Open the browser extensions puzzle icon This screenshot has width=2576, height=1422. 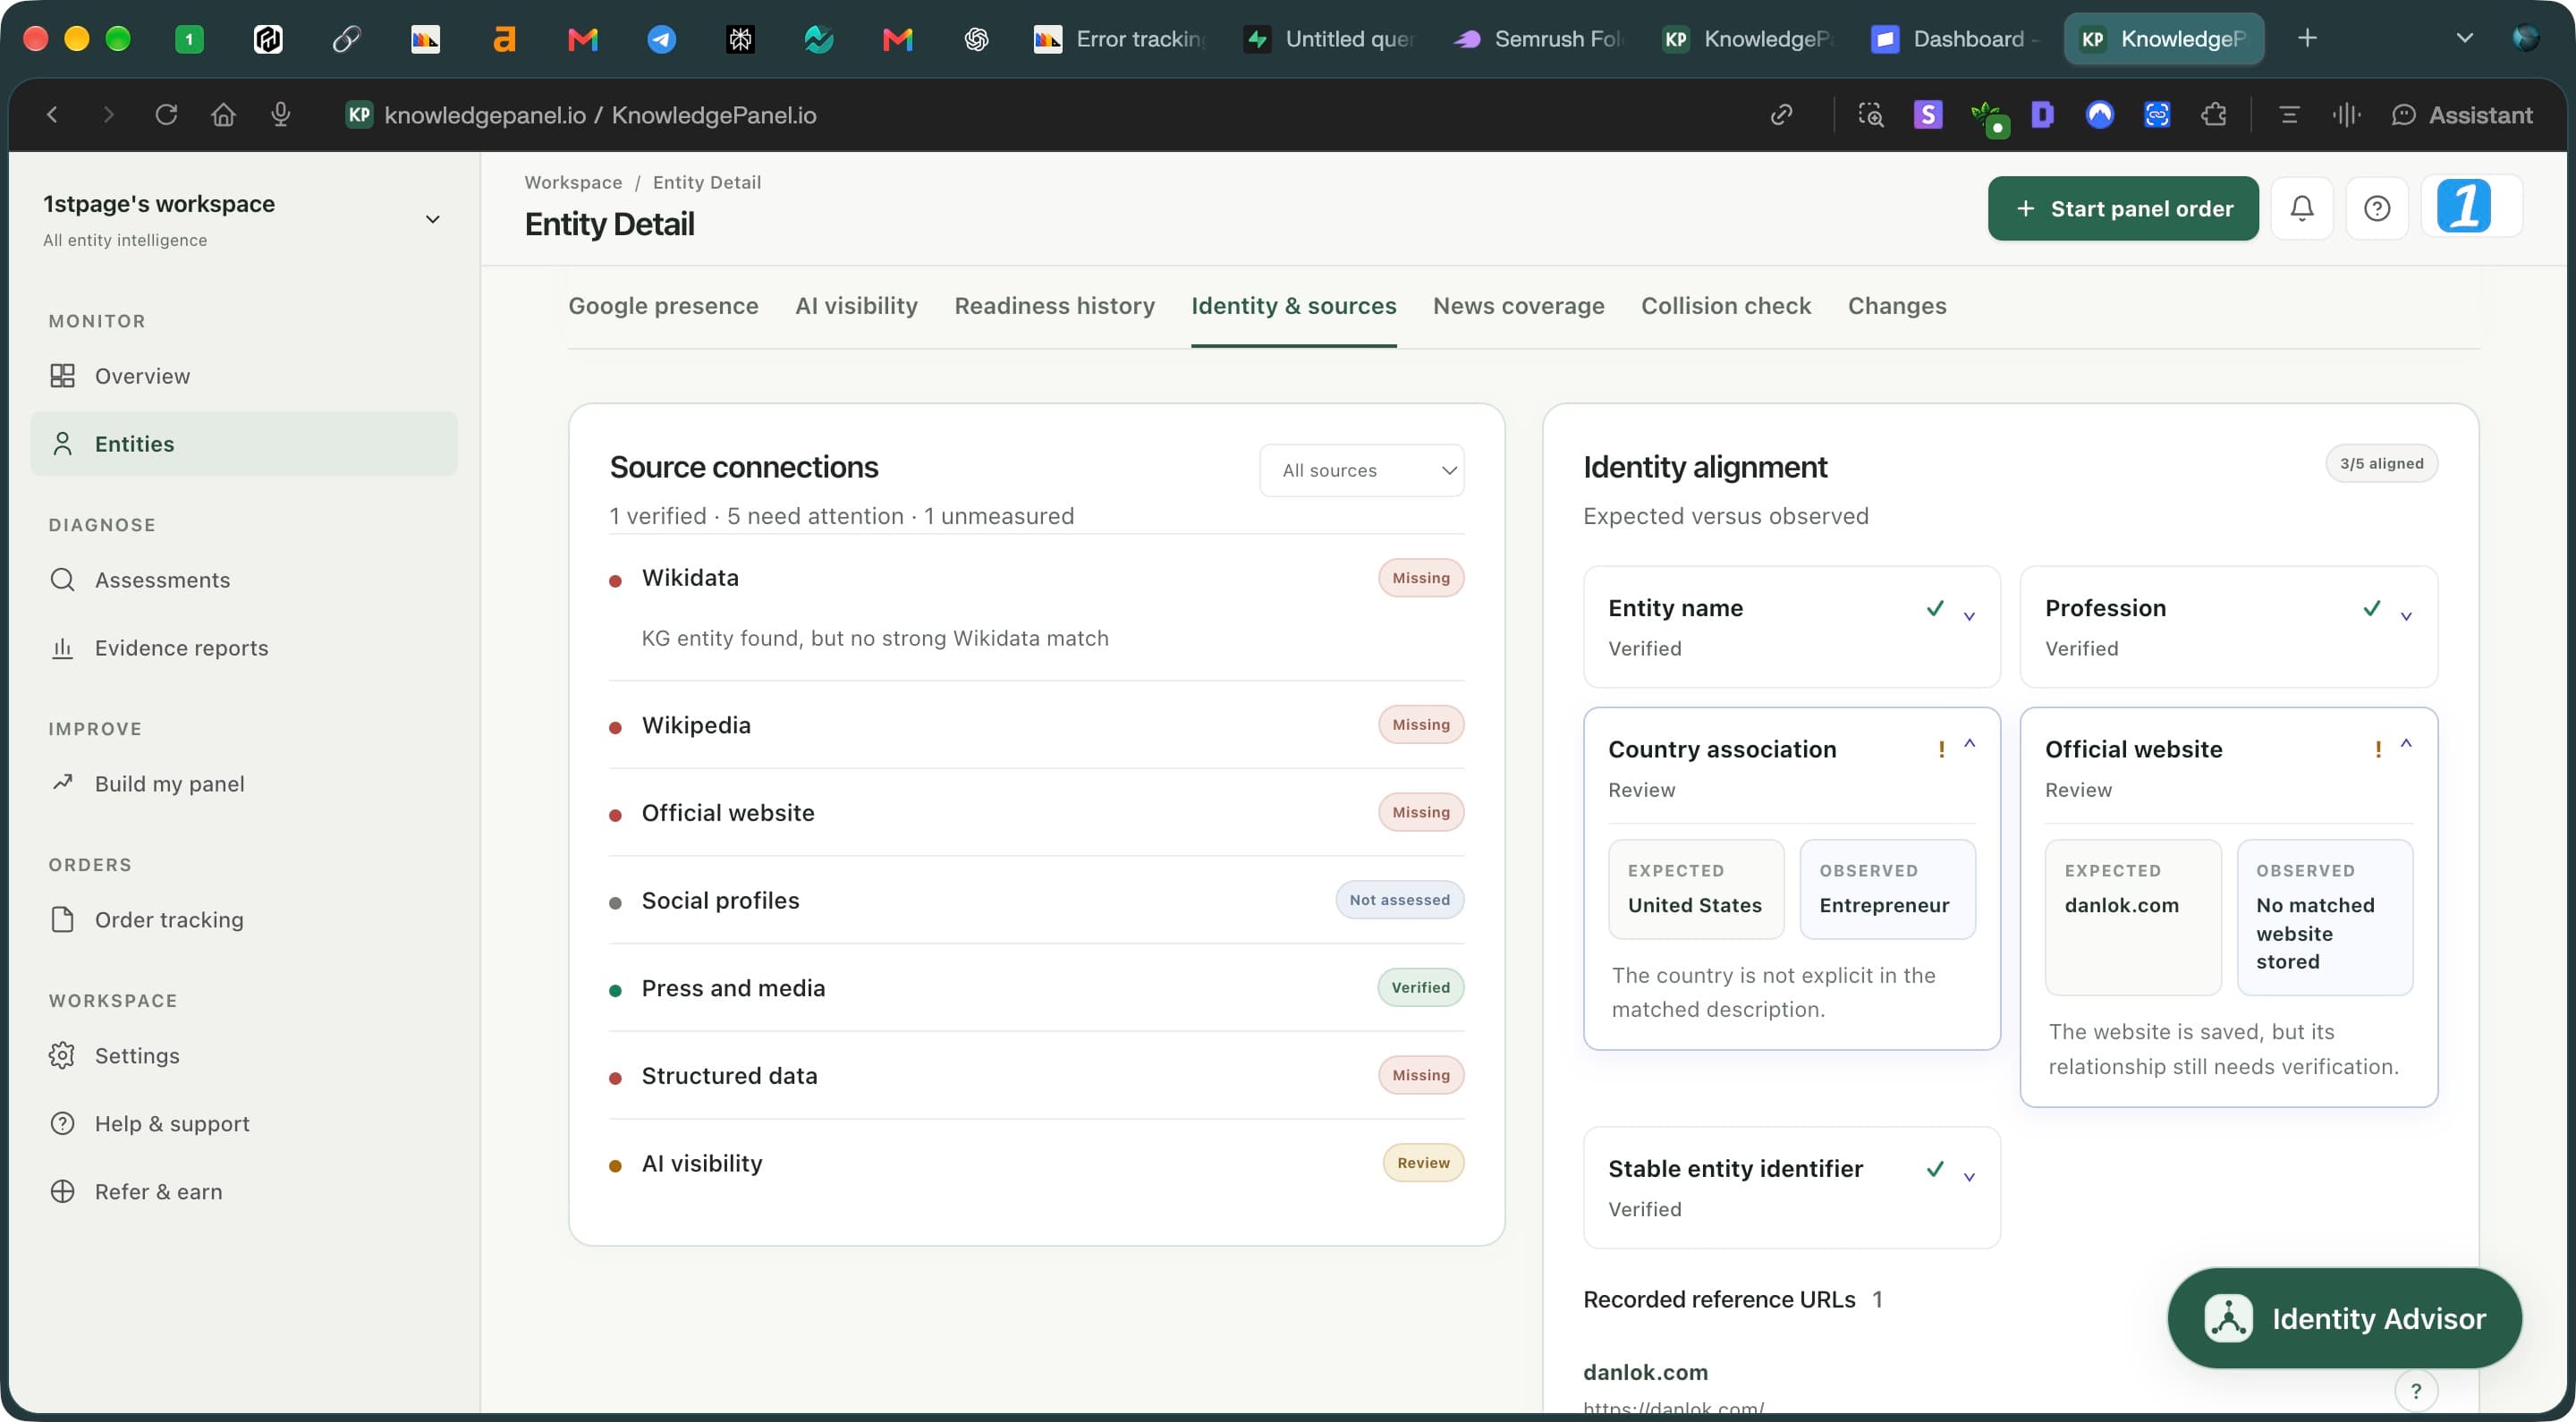point(2214,115)
